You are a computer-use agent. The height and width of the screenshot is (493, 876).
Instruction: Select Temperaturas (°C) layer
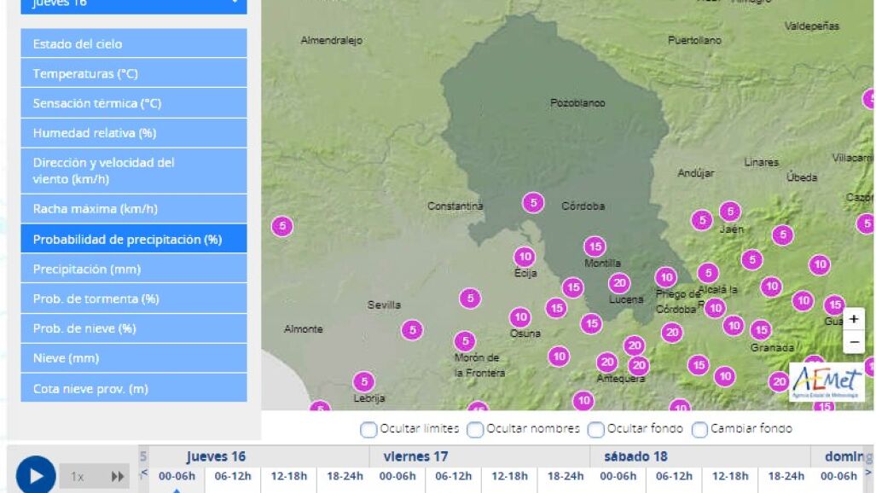[x=134, y=73]
